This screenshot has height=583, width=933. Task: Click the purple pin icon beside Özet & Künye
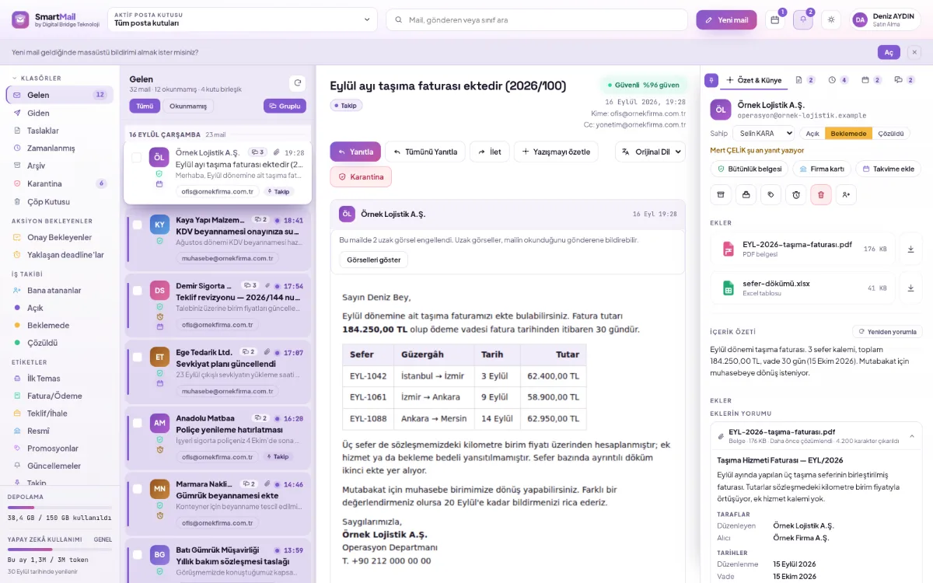coord(711,80)
